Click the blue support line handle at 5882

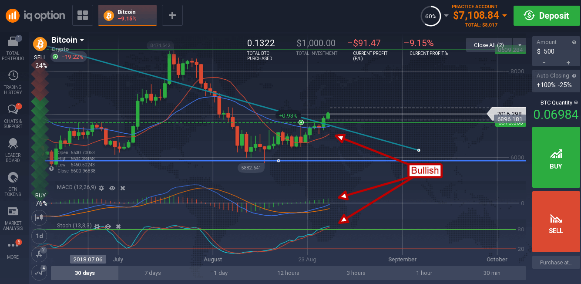click(279, 161)
